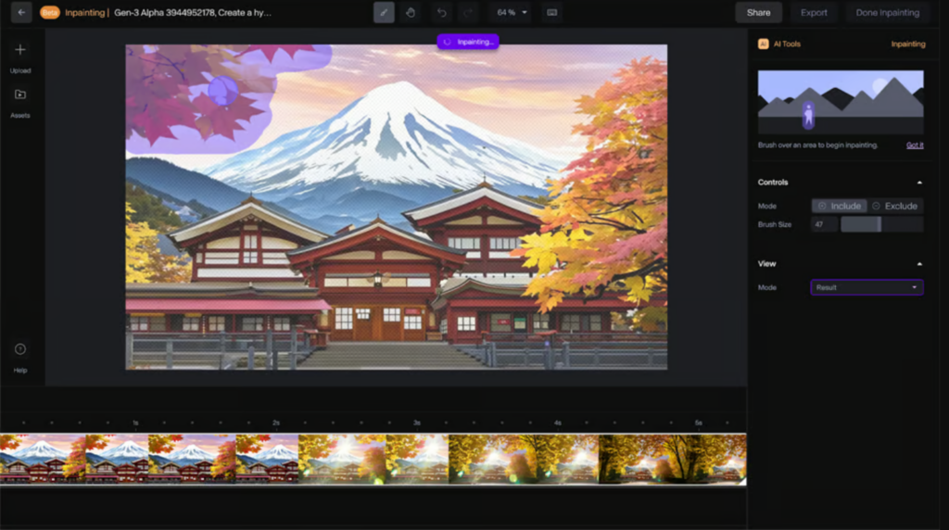Click the Brush Size slider bar
949x530 pixels.
[x=881, y=224]
